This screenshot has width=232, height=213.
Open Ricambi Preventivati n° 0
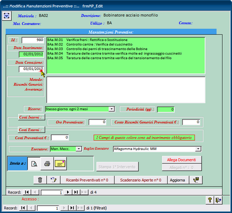click(x=87, y=180)
